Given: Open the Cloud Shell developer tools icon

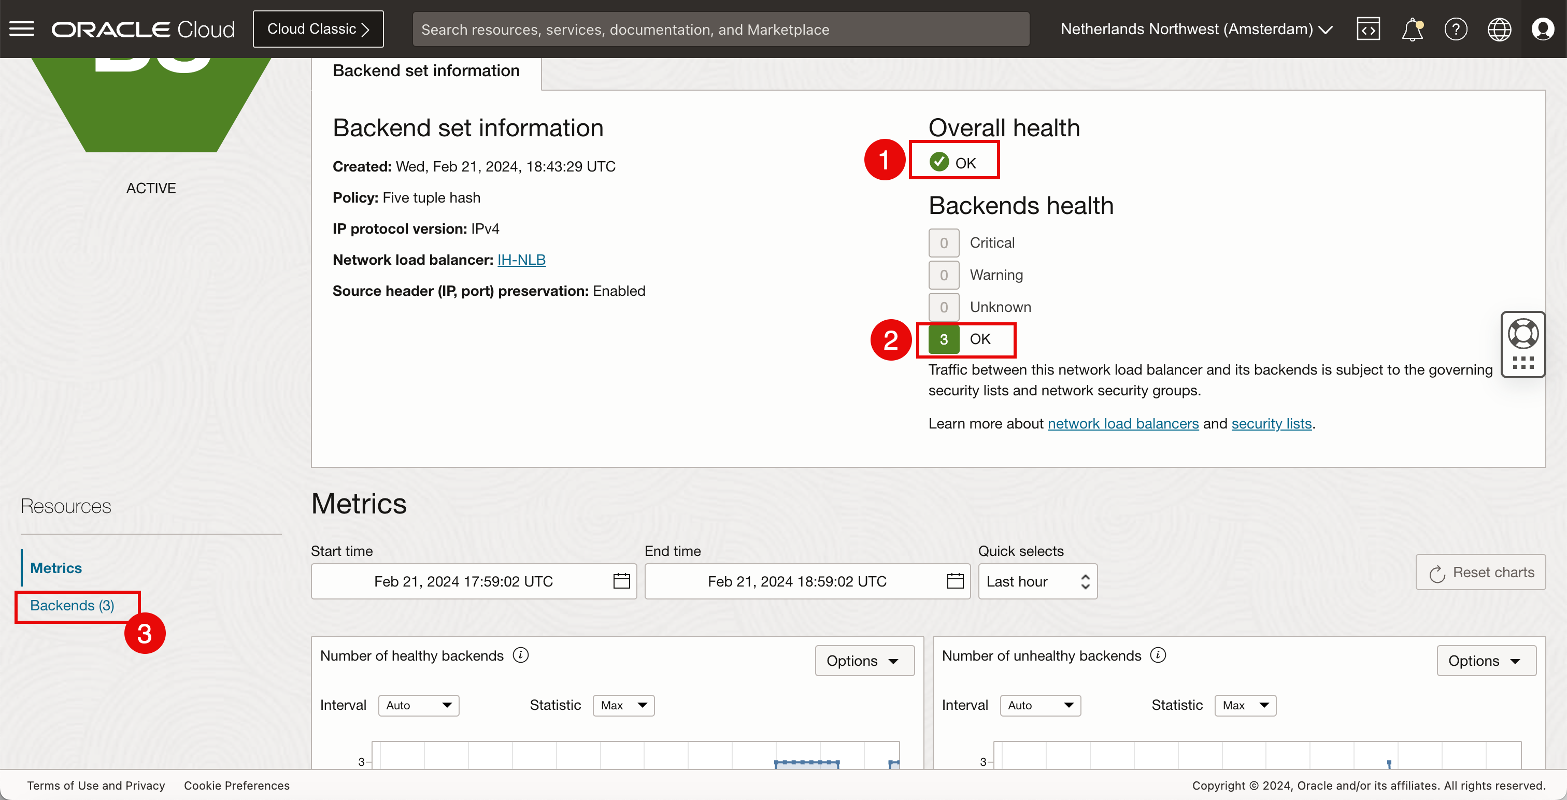Looking at the screenshot, I should [x=1368, y=28].
